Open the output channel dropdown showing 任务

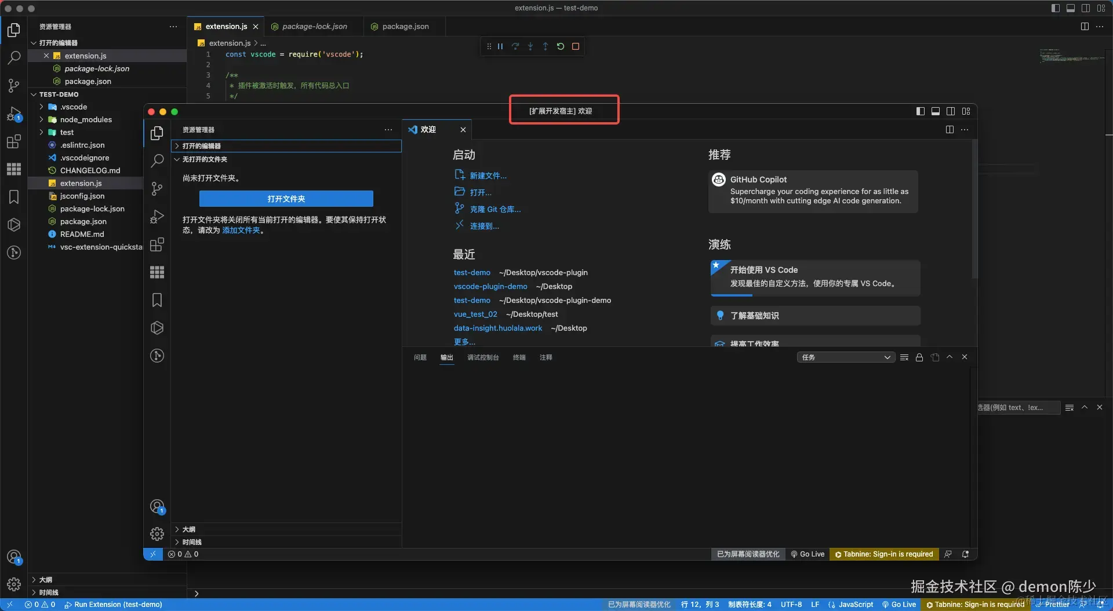[846, 357]
